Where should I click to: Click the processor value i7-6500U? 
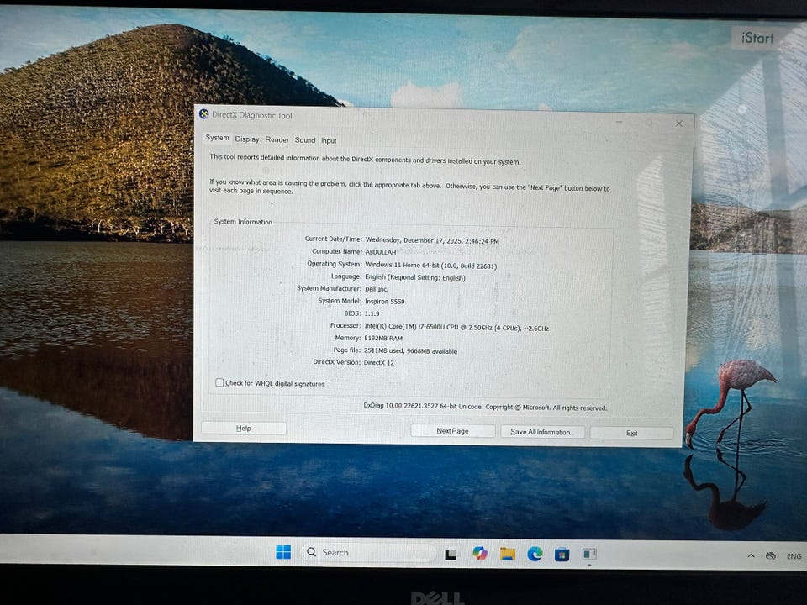pos(456,327)
